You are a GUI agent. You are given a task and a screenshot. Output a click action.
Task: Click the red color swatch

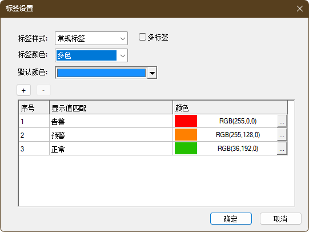point(186,121)
